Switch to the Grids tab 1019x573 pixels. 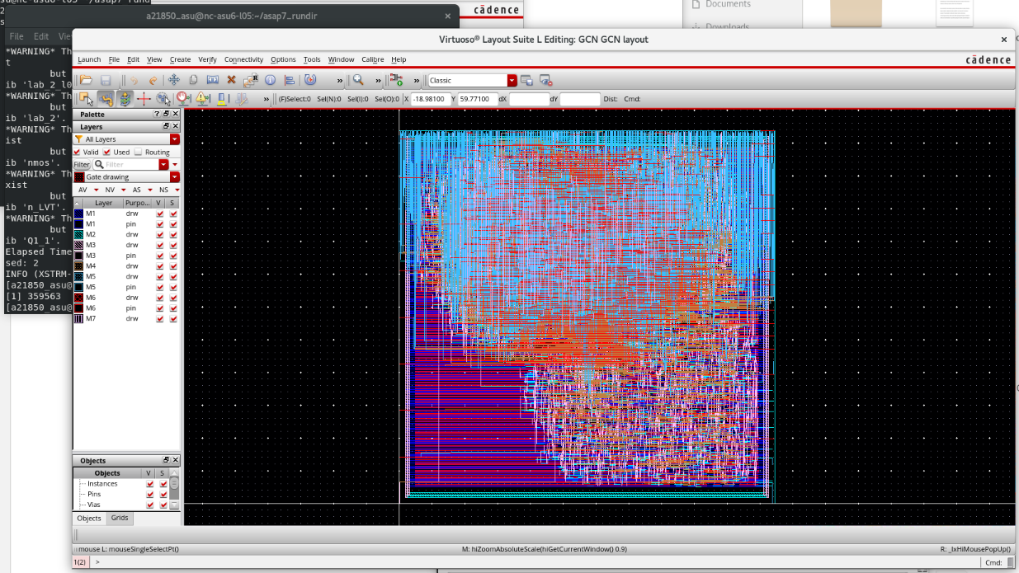click(120, 518)
